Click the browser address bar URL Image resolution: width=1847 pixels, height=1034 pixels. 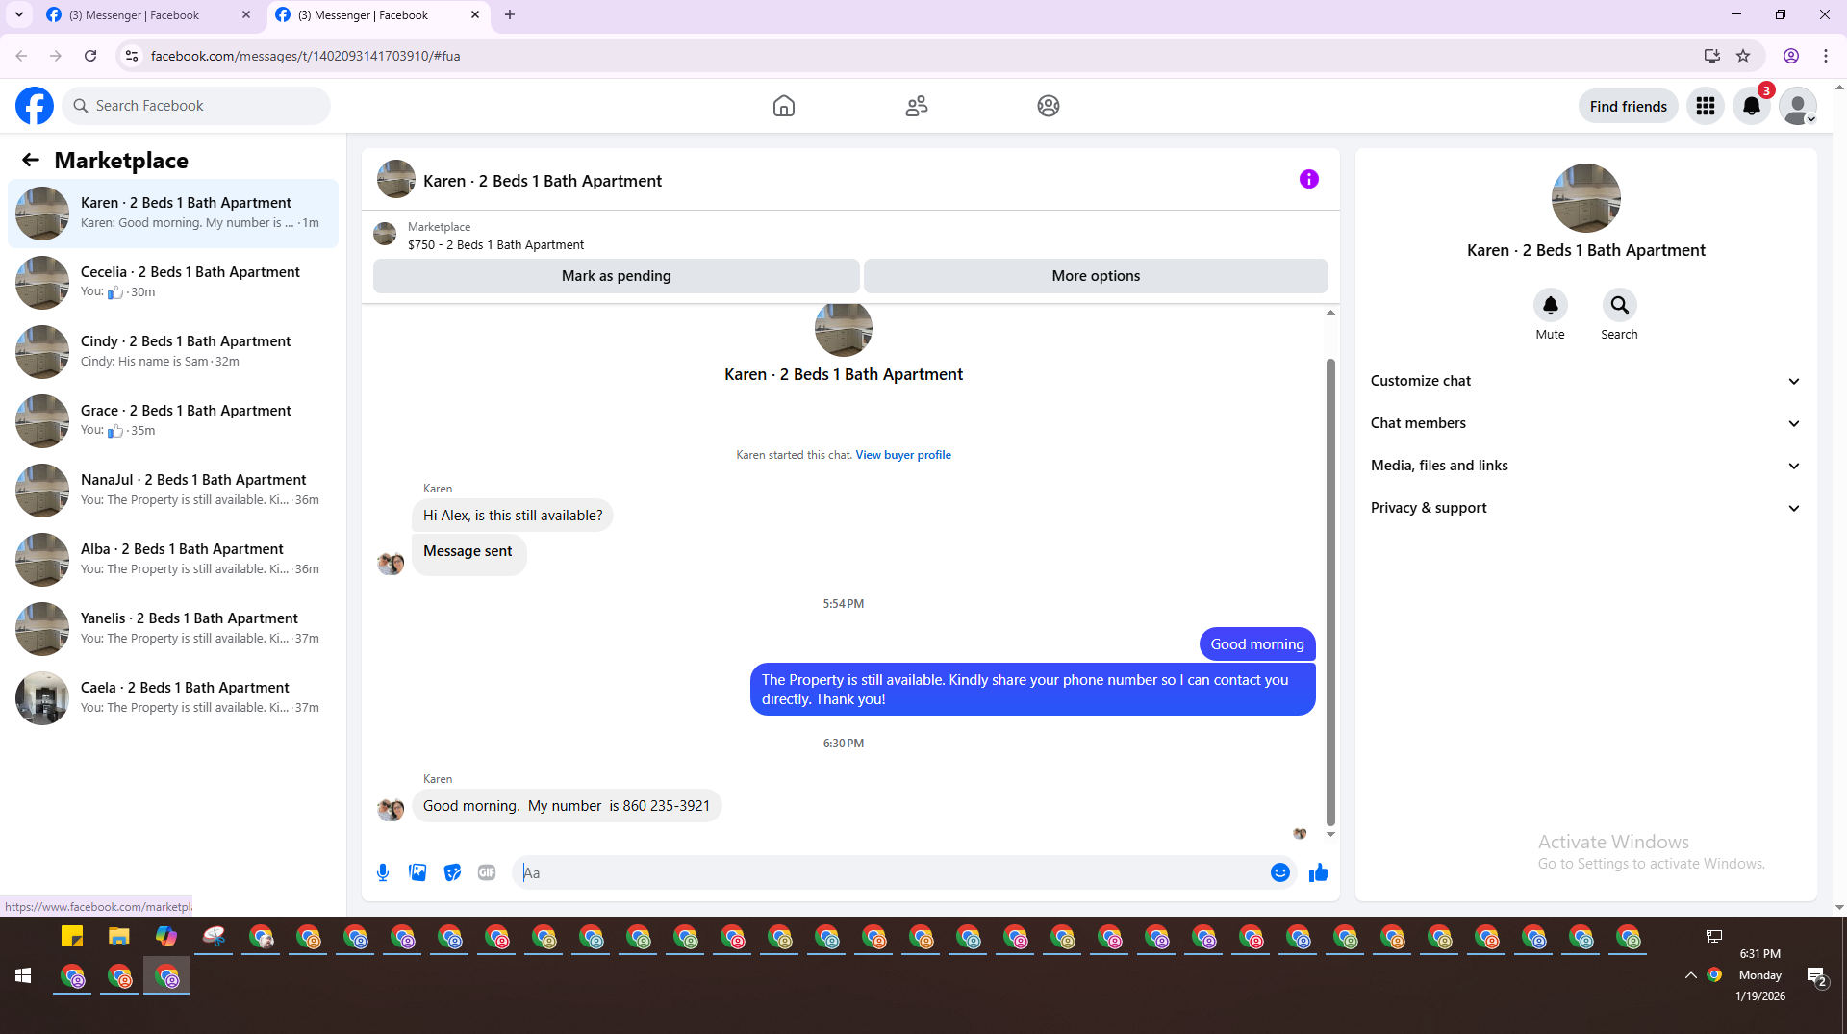click(306, 56)
